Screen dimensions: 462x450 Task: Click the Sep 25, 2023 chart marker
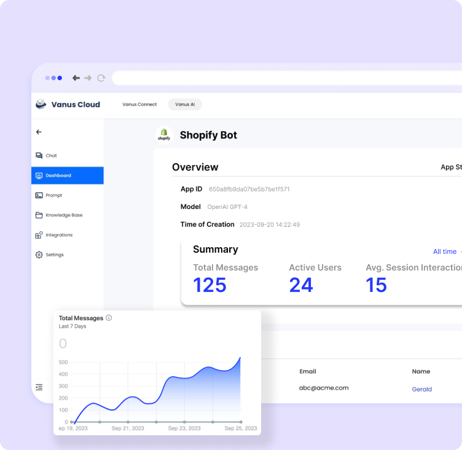[241, 422]
